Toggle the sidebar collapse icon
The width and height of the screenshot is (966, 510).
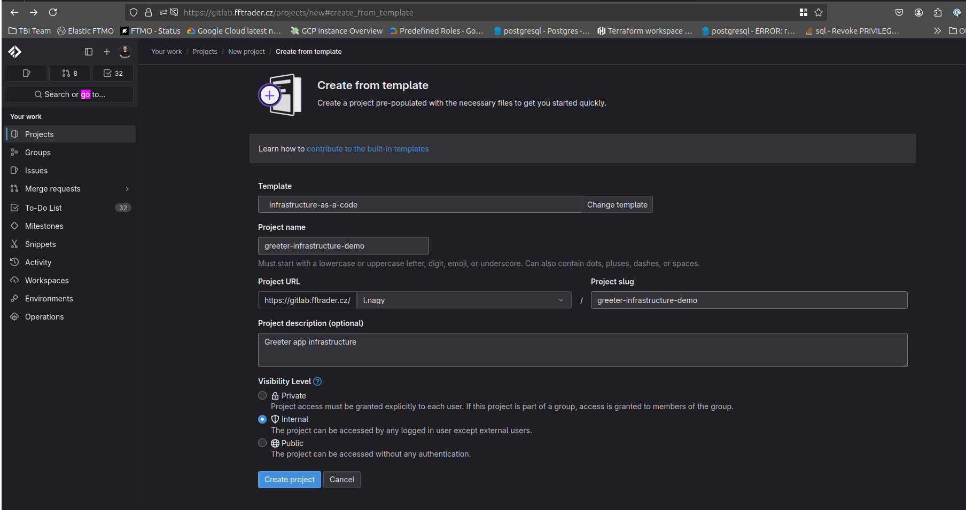[89, 52]
